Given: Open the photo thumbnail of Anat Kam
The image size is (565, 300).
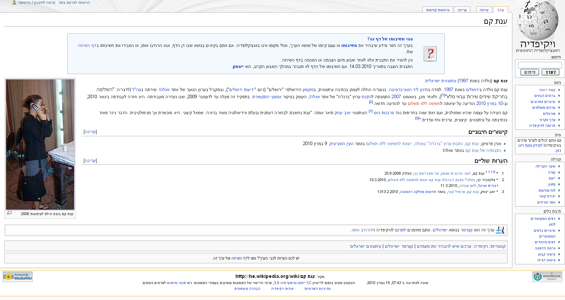Looking at the screenshot, I should (x=40, y=144).
